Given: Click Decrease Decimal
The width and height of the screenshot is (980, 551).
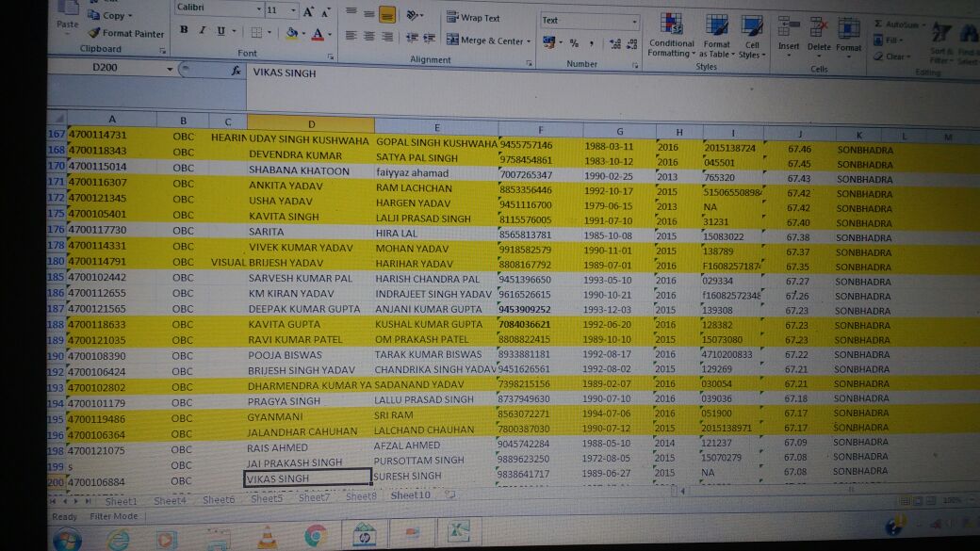Looking at the screenshot, I should (x=632, y=44).
